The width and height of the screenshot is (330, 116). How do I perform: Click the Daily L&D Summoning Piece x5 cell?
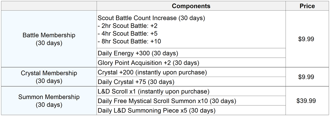coord(156,111)
